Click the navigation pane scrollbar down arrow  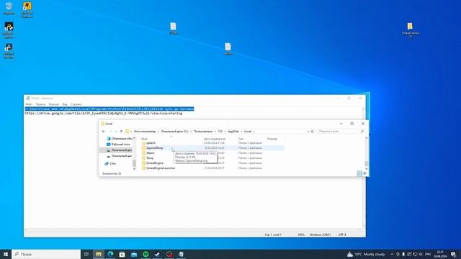pos(135,169)
